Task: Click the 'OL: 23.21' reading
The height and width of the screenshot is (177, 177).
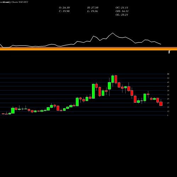Action: [122, 15]
